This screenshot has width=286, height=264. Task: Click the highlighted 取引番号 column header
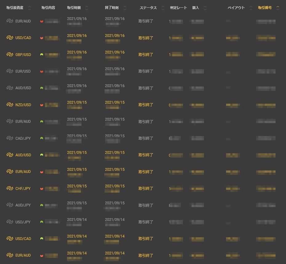264,8
